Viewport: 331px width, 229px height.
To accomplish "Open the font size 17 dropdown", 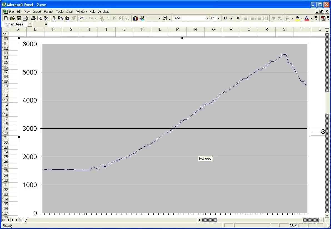I will pyautogui.click(x=218, y=18).
